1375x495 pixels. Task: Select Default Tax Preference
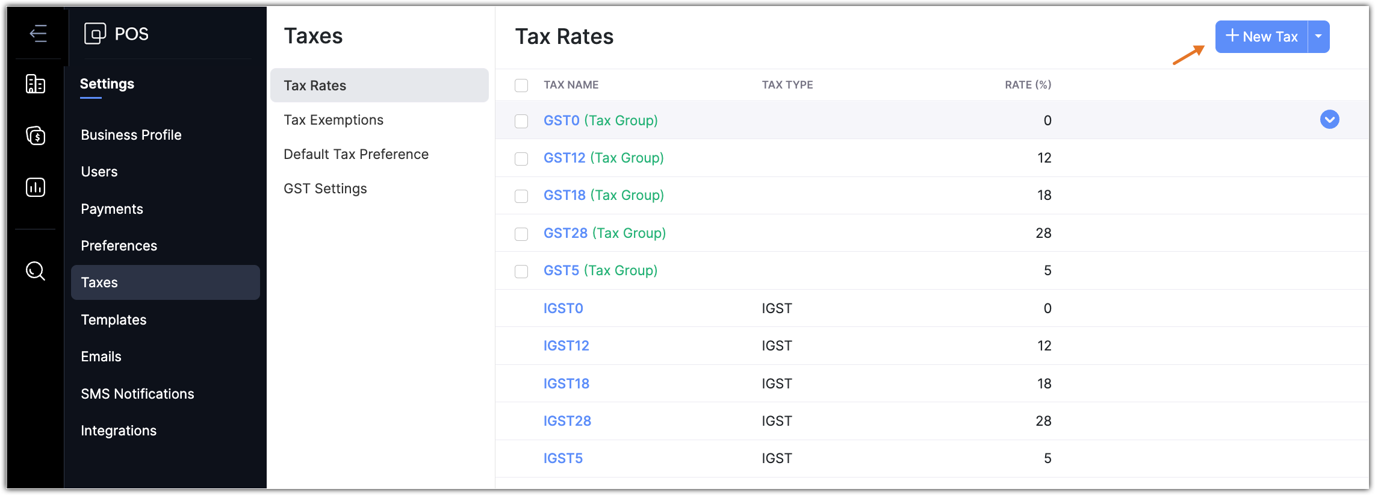[x=356, y=154]
